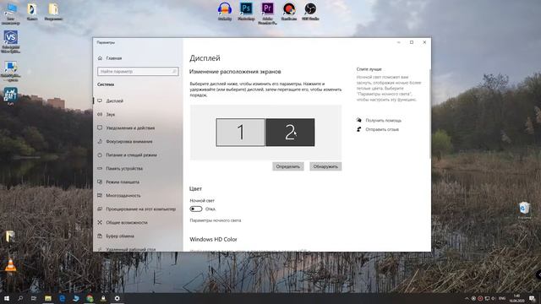Select the Photoshop desktop shortcut
The height and width of the screenshot is (304, 541).
(x=246, y=11)
